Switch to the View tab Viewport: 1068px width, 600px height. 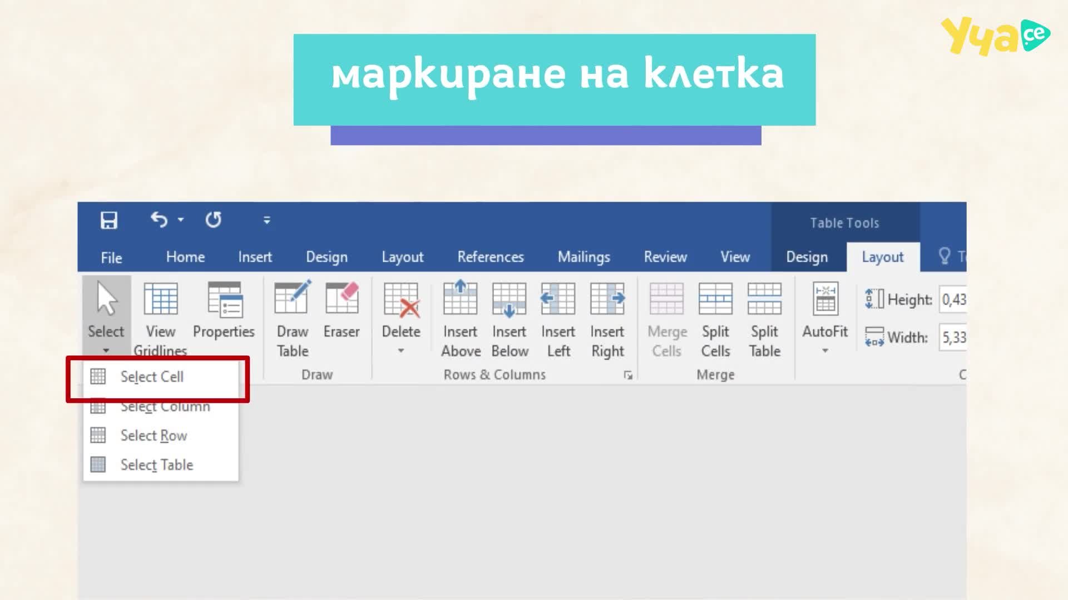pyautogui.click(x=735, y=257)
